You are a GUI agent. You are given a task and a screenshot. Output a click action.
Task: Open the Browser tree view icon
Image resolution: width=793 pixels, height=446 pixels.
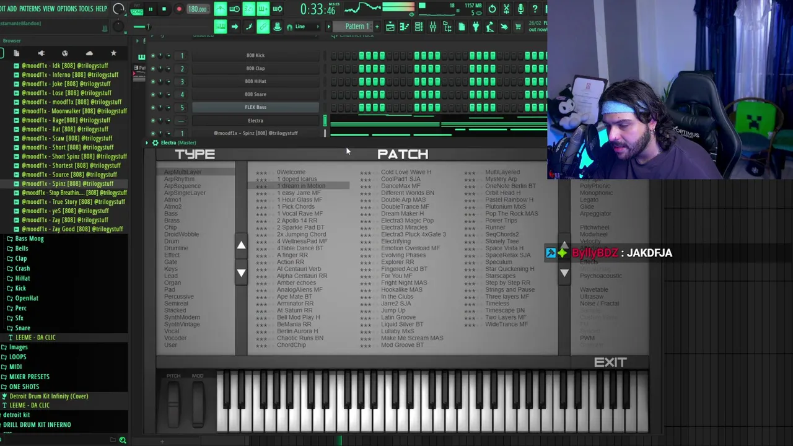coord(447,27)
